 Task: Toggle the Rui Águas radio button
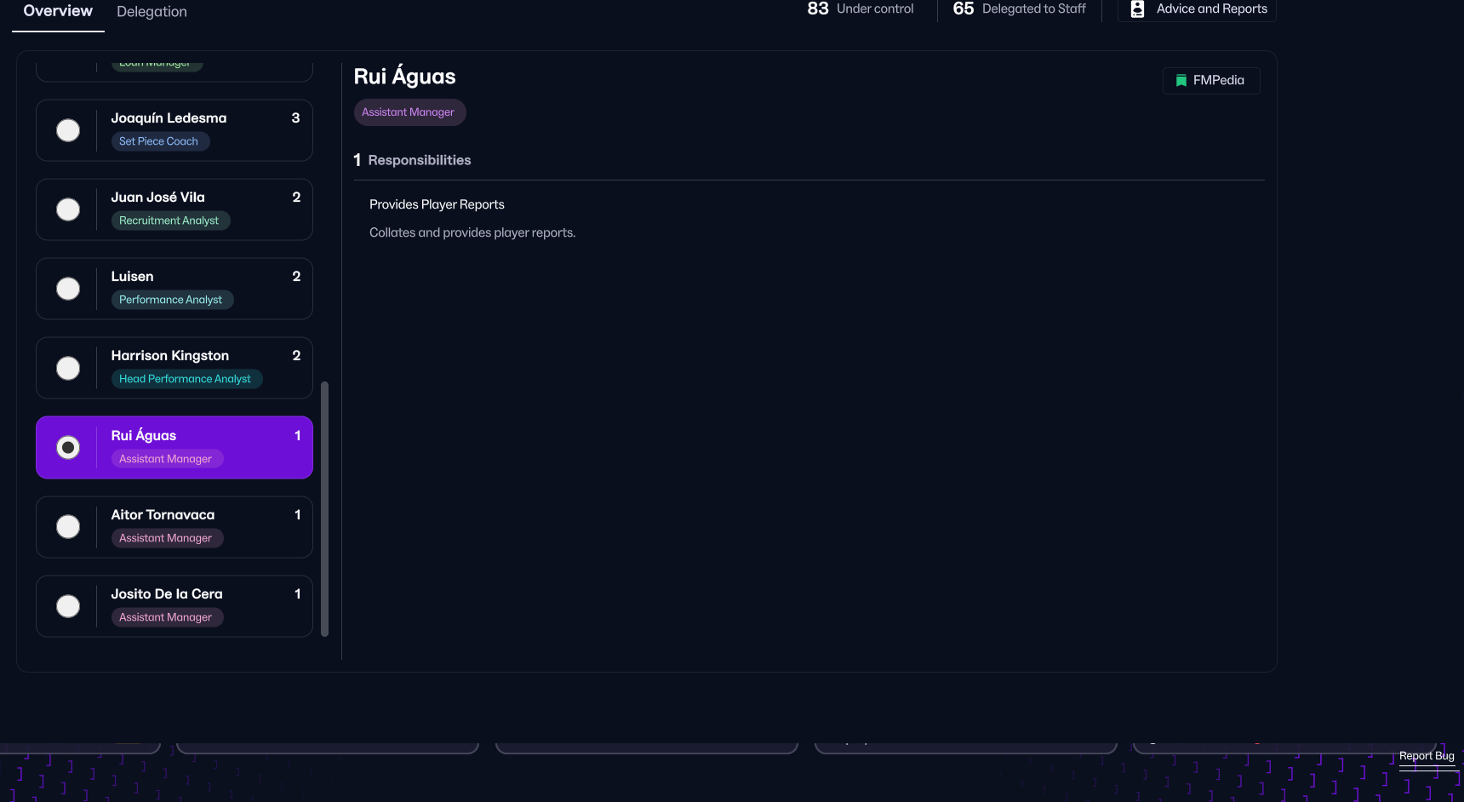coord(68,447)
